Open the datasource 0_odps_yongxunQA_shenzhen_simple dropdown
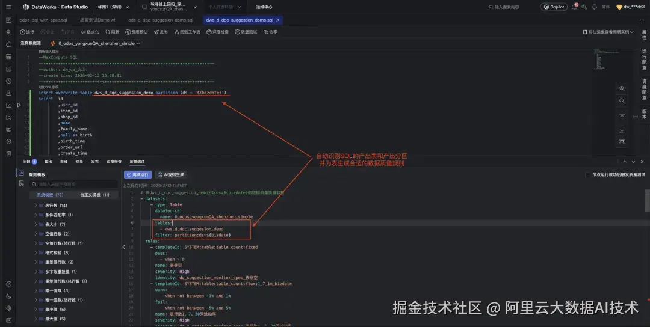This screenshot has width=650, height=327. coord(95,43)
